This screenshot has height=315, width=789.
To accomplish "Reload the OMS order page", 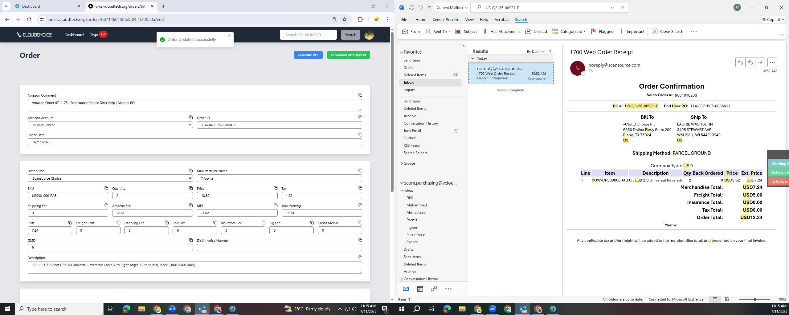I will click(29, 19).
